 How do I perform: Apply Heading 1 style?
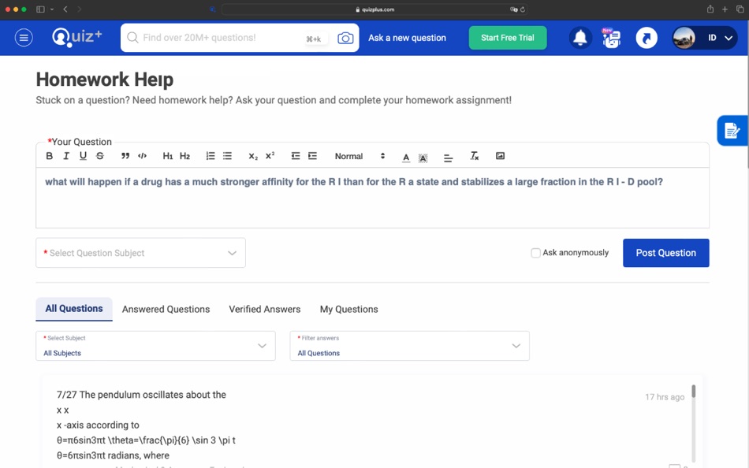[x=168, y=156]
